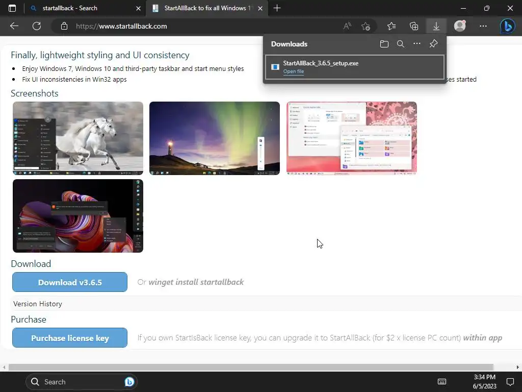The image size is (522, 392).
Task: Click the within app link text
Action: [x=482, y=338]
